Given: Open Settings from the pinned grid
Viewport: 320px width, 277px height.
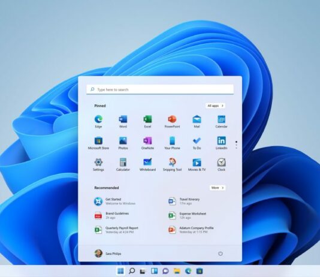Looking at the screenshot, I should click(x=98, y=165).
